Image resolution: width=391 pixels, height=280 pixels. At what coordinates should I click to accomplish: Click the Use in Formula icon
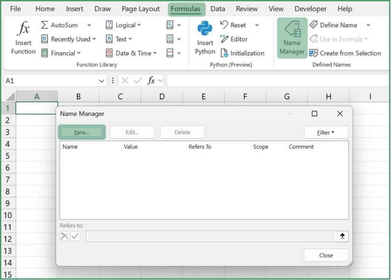313,39
